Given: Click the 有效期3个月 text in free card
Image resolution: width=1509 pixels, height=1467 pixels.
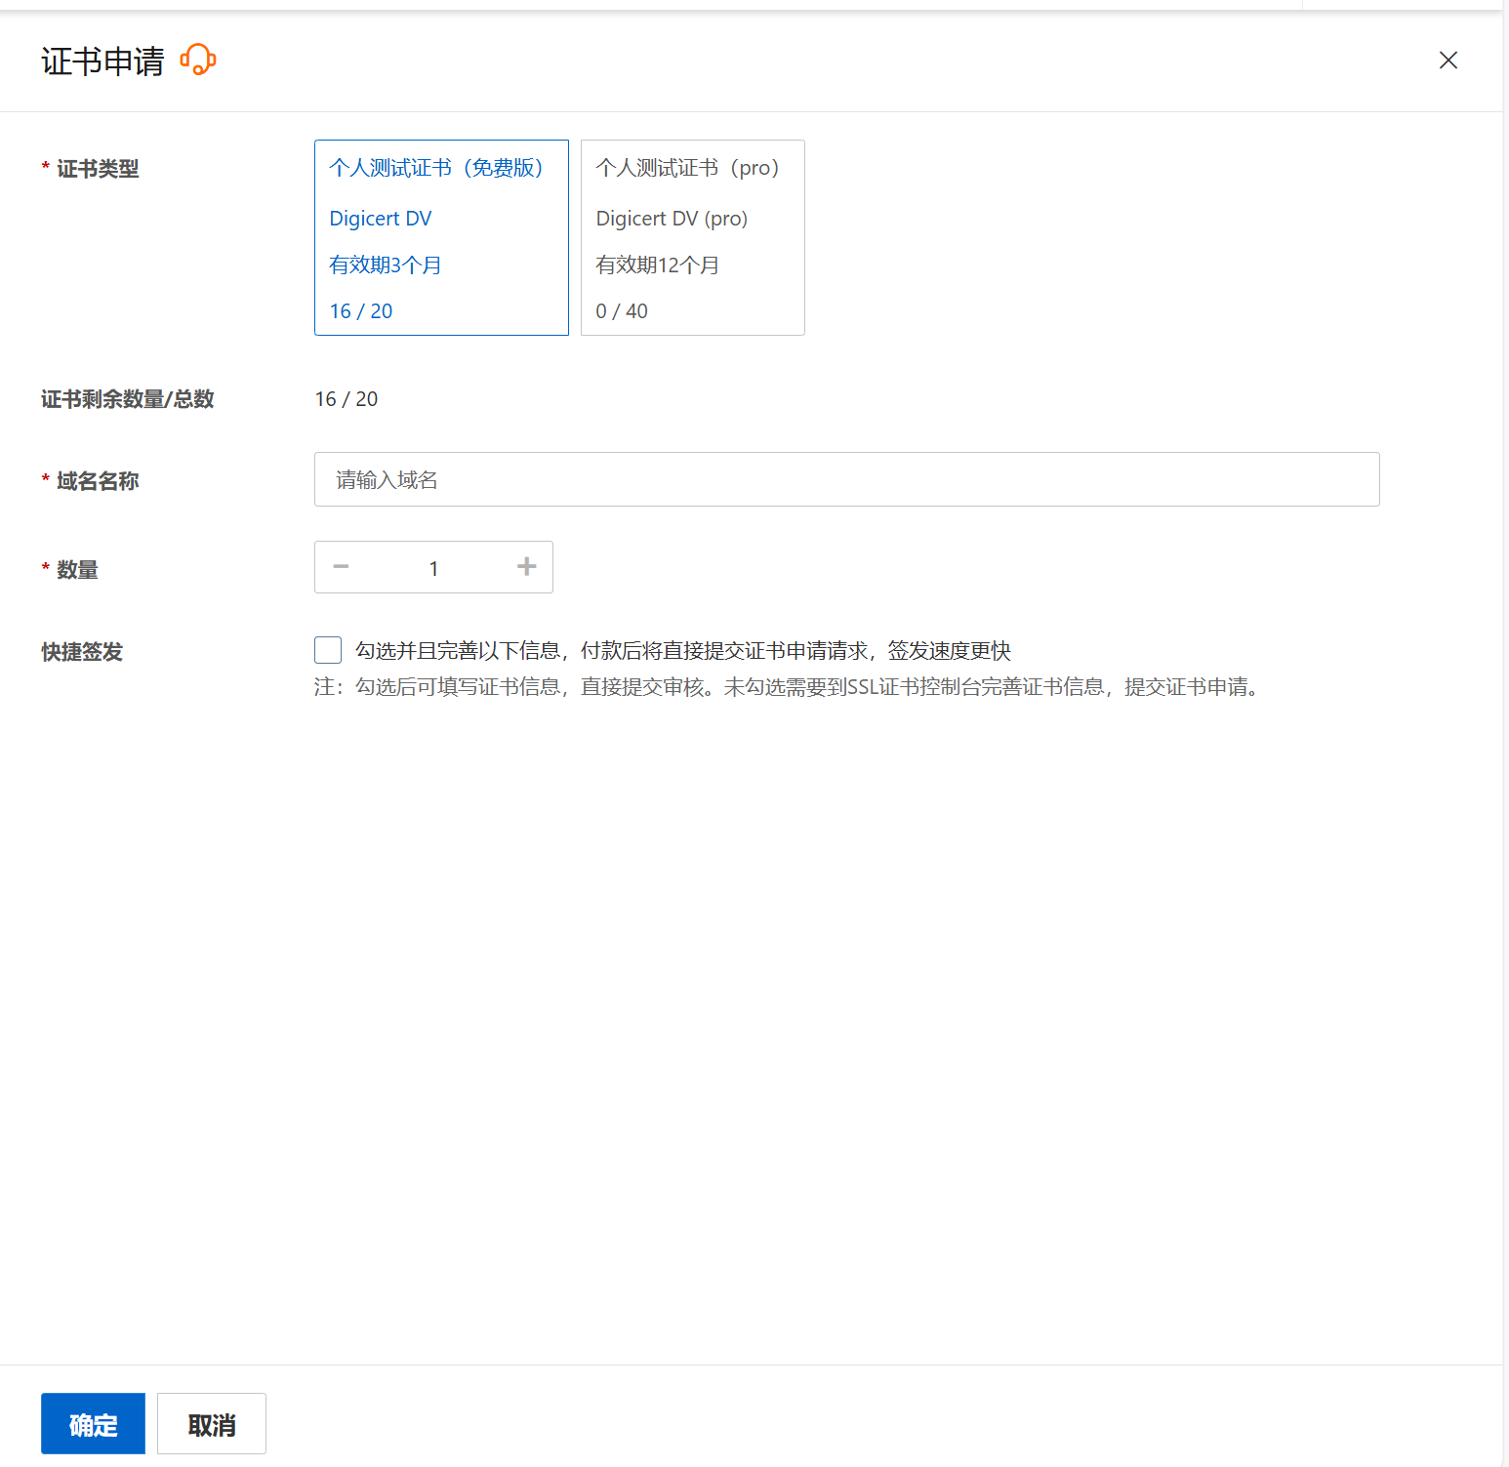Looking at the screenshot, I should coord(386,265).
